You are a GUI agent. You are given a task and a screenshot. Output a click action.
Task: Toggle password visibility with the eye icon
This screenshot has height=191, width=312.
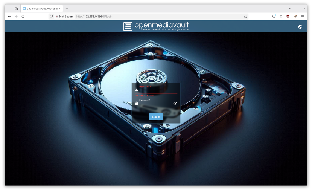[175, 103]
